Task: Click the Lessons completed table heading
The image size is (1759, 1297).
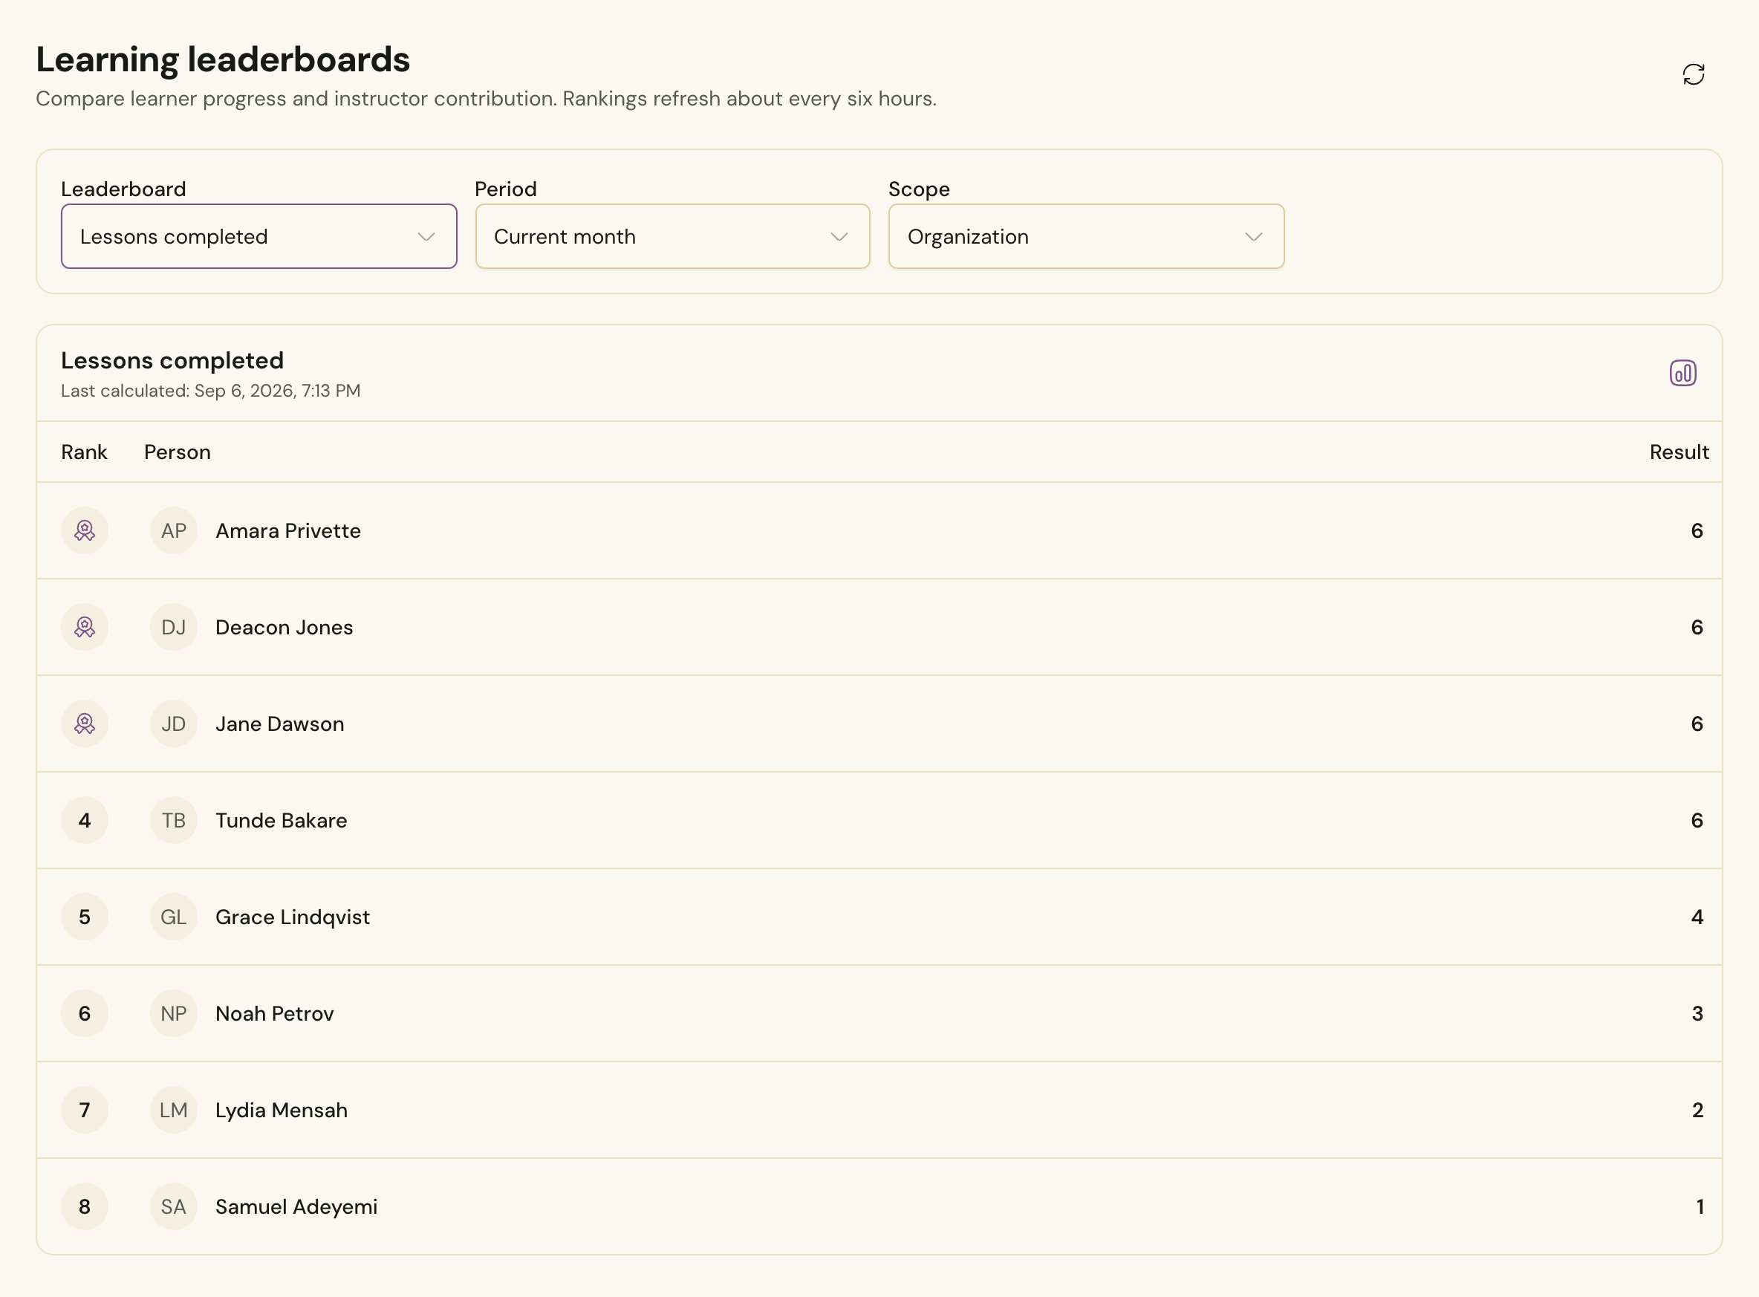Action: (172, 360)
